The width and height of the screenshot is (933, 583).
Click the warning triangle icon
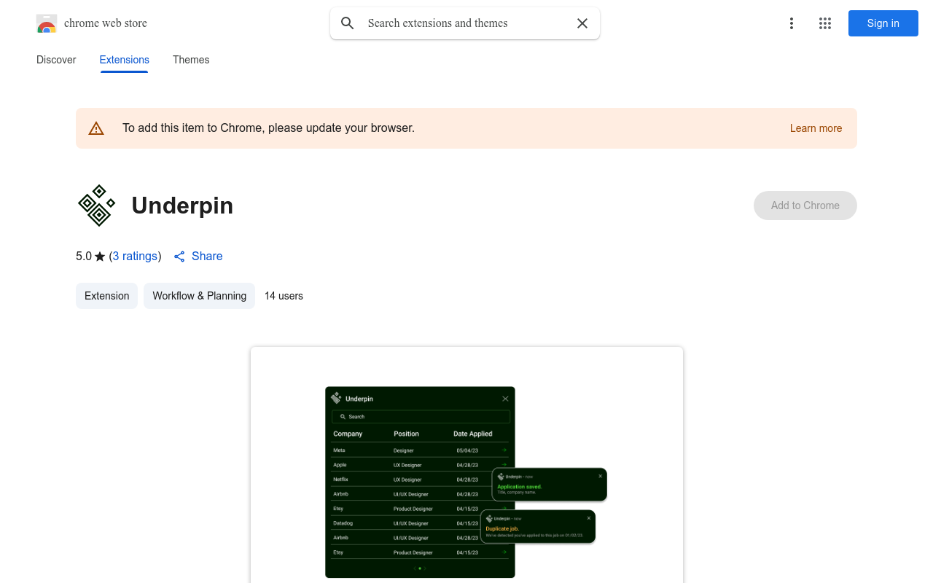[96, 128]
